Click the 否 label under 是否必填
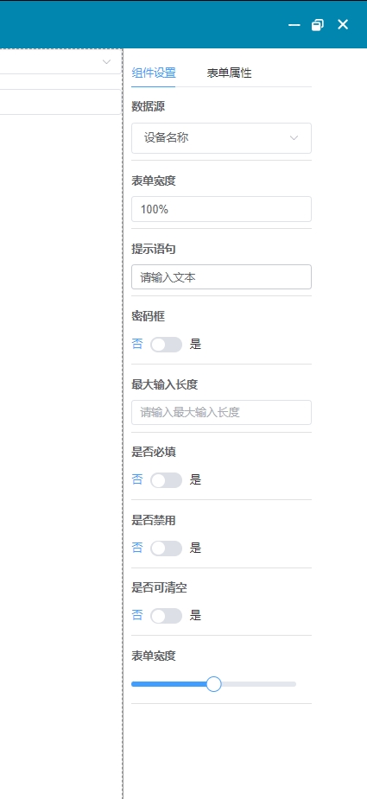 coord(137,480)
